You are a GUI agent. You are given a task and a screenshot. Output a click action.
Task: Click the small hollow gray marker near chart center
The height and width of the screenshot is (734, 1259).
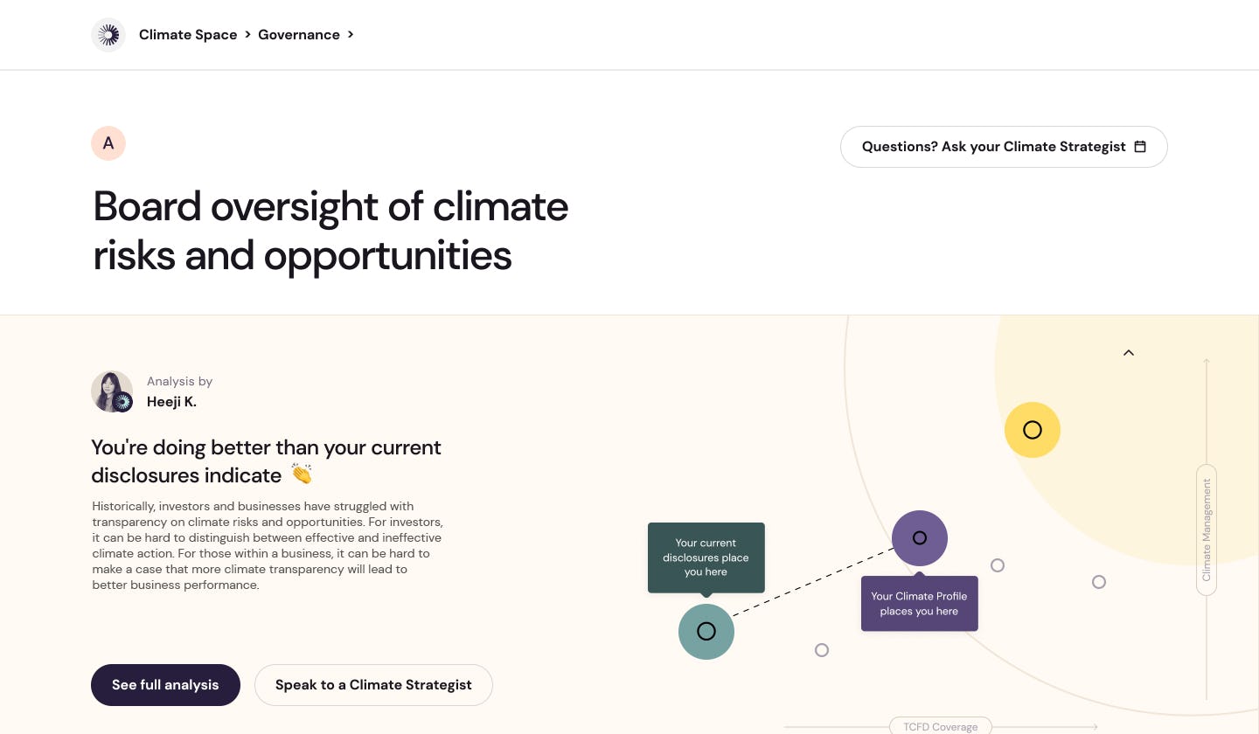[x=998, y=565]
